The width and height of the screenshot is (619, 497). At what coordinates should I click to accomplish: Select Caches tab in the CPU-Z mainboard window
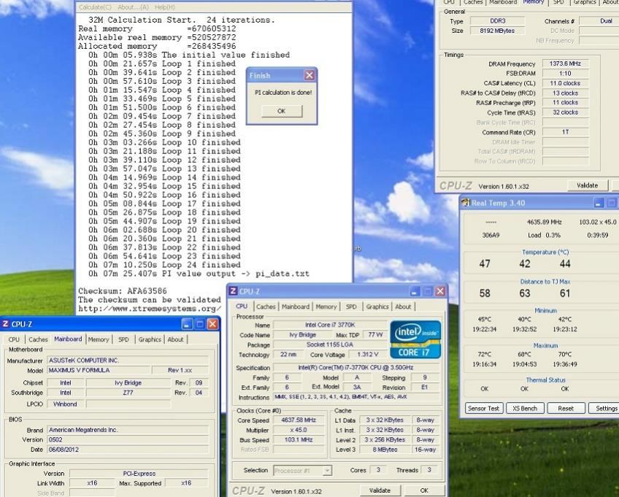38,339
